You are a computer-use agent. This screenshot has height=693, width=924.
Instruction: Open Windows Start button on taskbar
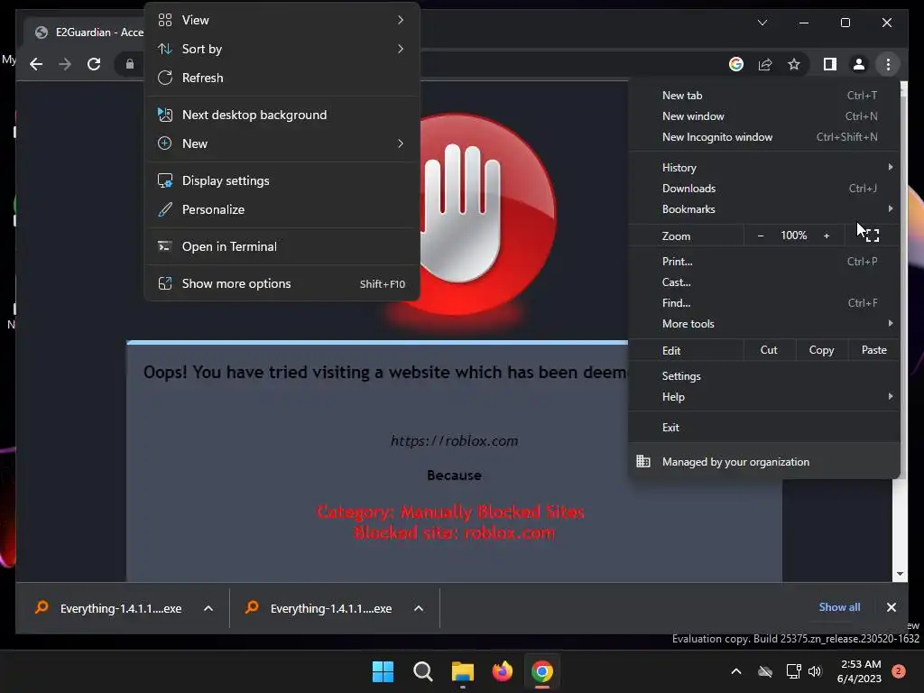point(383,671)
